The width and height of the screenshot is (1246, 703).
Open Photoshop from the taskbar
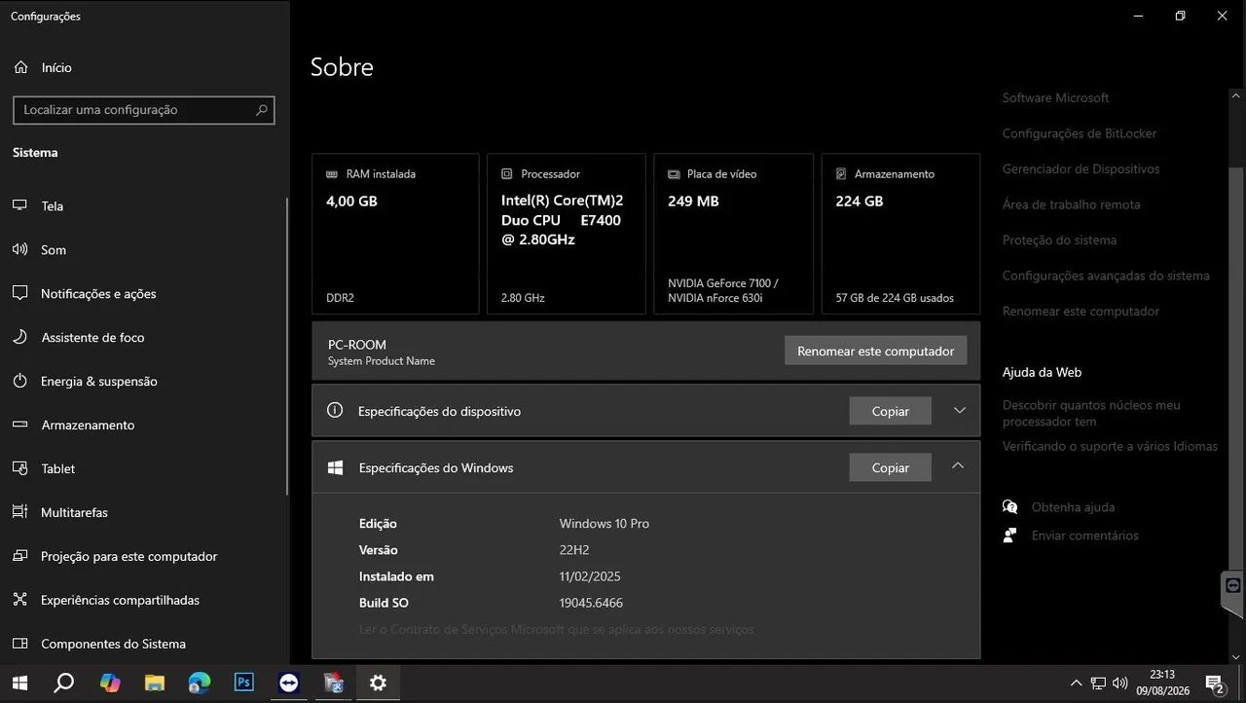coord(244,684)
